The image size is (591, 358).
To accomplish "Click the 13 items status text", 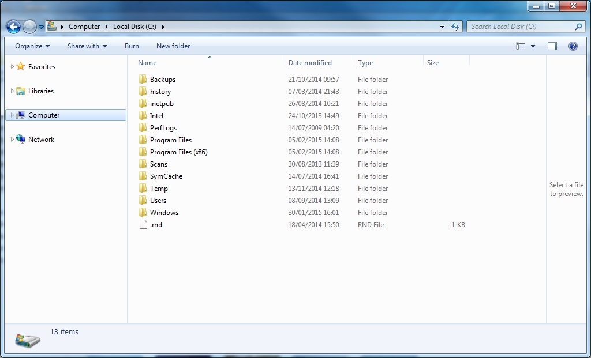I will 64,332.
